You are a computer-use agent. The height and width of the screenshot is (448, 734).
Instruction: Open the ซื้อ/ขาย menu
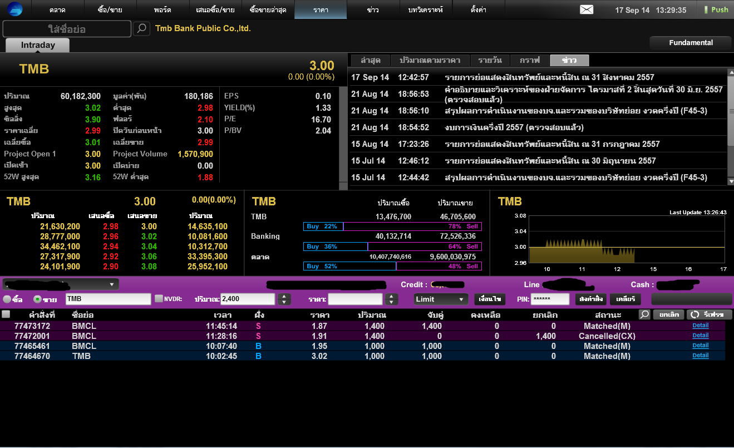(110, 9)
